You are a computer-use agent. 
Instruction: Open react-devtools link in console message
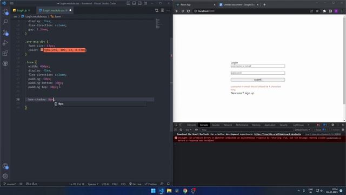point(277,134)
